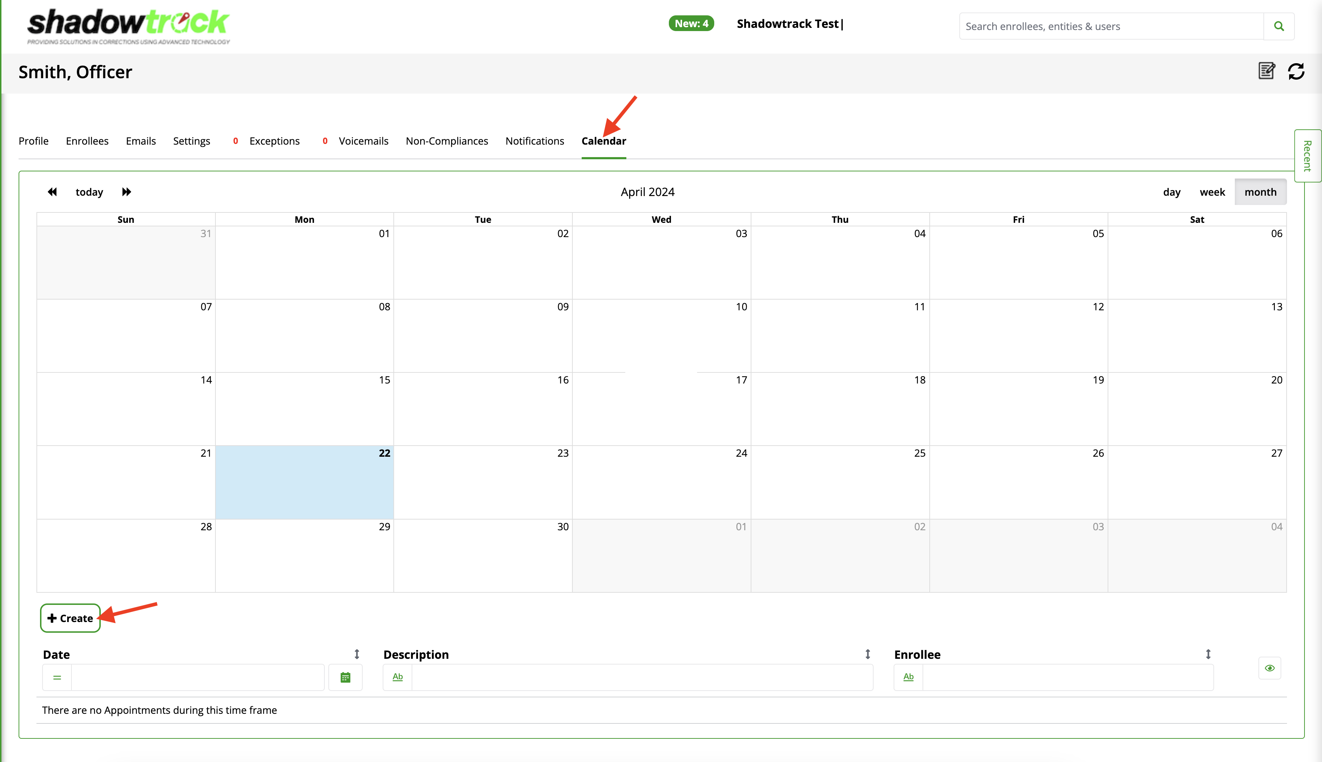The height and width of the screenshot is (762, 1322).
Task: Open the Recent side panel tab
Action: (x=1307, y=156)
